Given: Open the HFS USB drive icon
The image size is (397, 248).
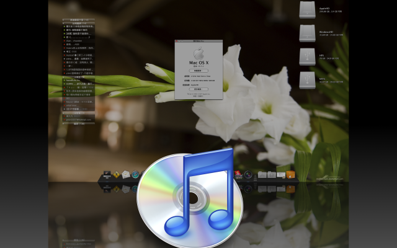Looking at the screenshot, I should [307, 56].
